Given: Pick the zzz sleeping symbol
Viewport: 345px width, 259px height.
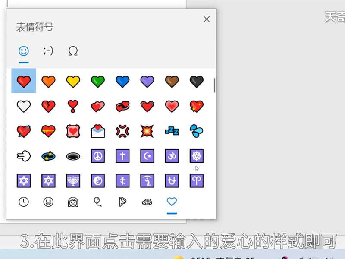Looking at the screenshot, I should click(x=172, y=131).
